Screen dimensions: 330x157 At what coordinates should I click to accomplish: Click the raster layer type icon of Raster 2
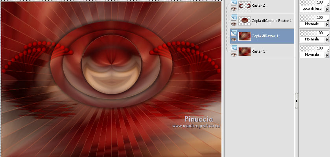click(234, 2)
